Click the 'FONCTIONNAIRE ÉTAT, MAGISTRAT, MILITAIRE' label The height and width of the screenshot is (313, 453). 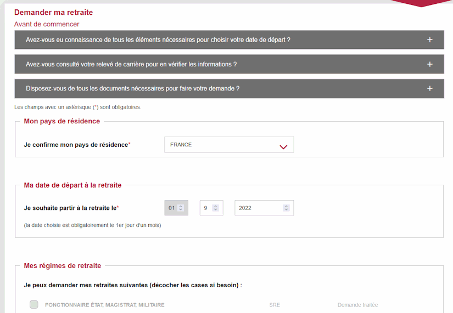[104, 305]
